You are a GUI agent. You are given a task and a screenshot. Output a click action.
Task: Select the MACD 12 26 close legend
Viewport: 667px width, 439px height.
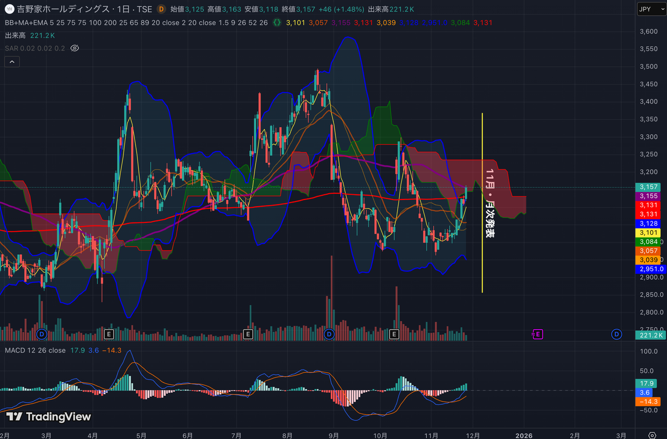(x=35, y=350)
